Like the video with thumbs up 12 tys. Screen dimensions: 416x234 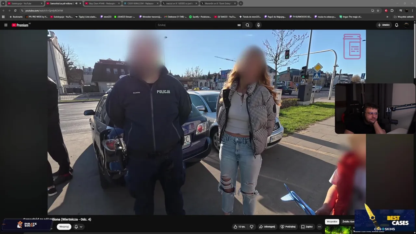pos(239,227)
